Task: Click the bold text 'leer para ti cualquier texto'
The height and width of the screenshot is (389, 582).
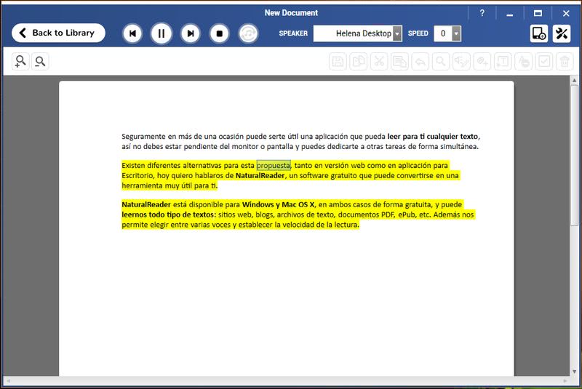Action: [432, 137]
